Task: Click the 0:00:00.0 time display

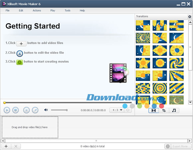Action: pos(93,110)
